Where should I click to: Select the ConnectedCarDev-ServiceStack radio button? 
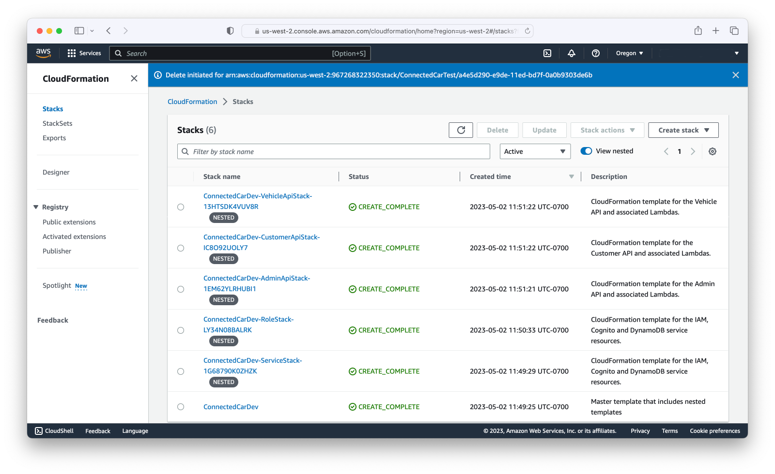(181, 371)
